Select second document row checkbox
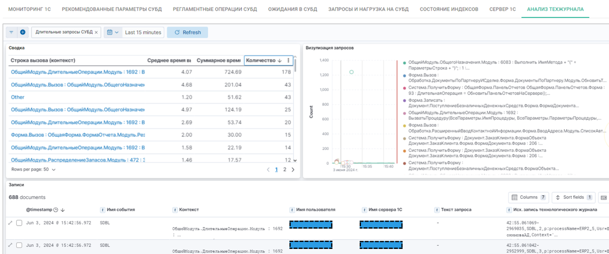 [19, 245]
